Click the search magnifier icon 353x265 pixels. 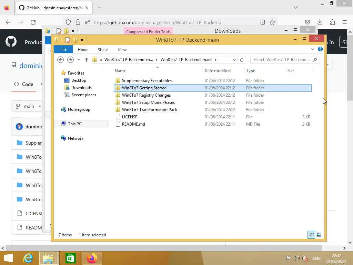tap(315, 60)
